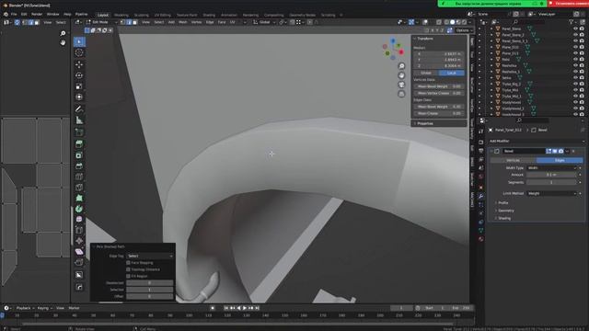Open the Options dropdown
The width and height of the screenshot is (589, 331).
464,30
